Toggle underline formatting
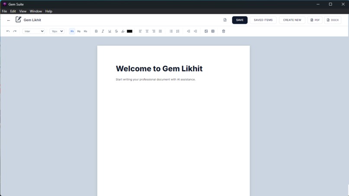The width and height of the screenshot is (349, 196). [110, 31]
